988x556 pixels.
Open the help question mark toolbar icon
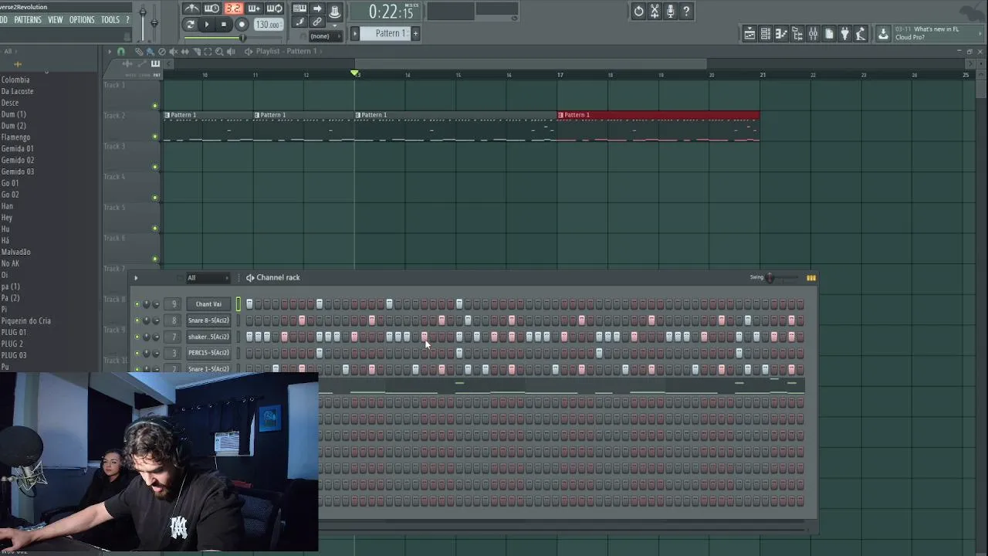[x=687, y=11]
